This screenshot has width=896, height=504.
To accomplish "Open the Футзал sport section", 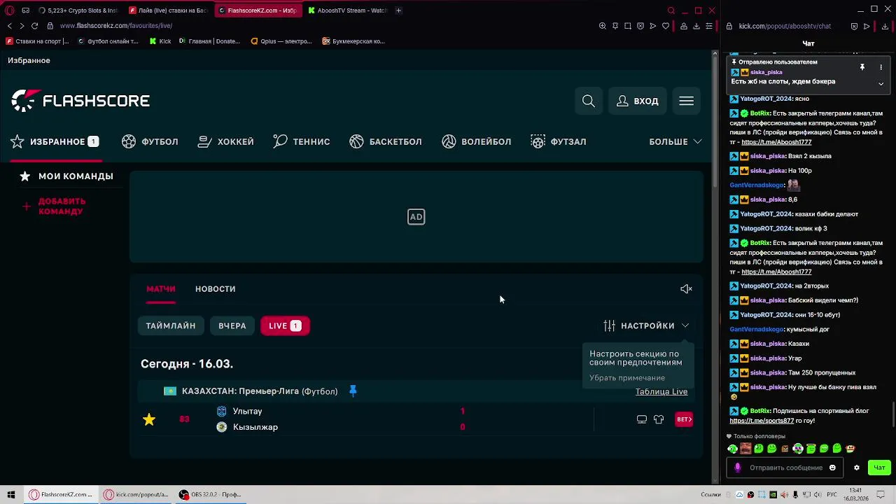I will (x=559, y=141).
